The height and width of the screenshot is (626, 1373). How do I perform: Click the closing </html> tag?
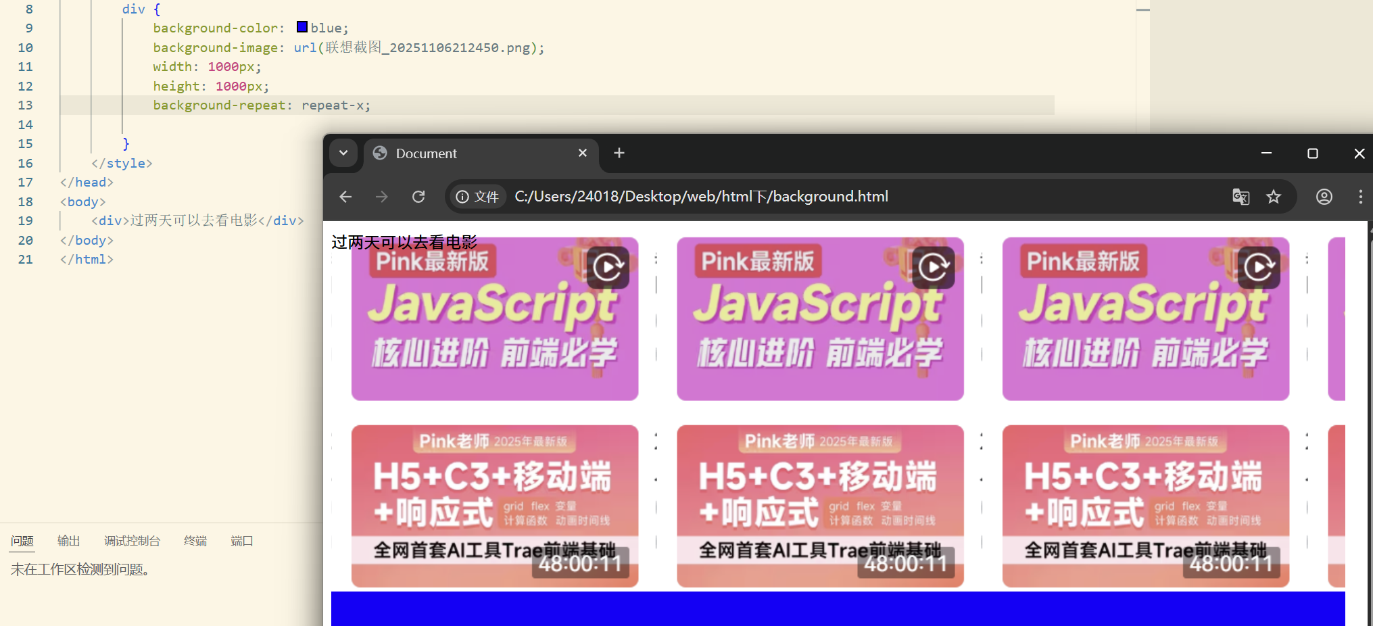coord(87,260)
